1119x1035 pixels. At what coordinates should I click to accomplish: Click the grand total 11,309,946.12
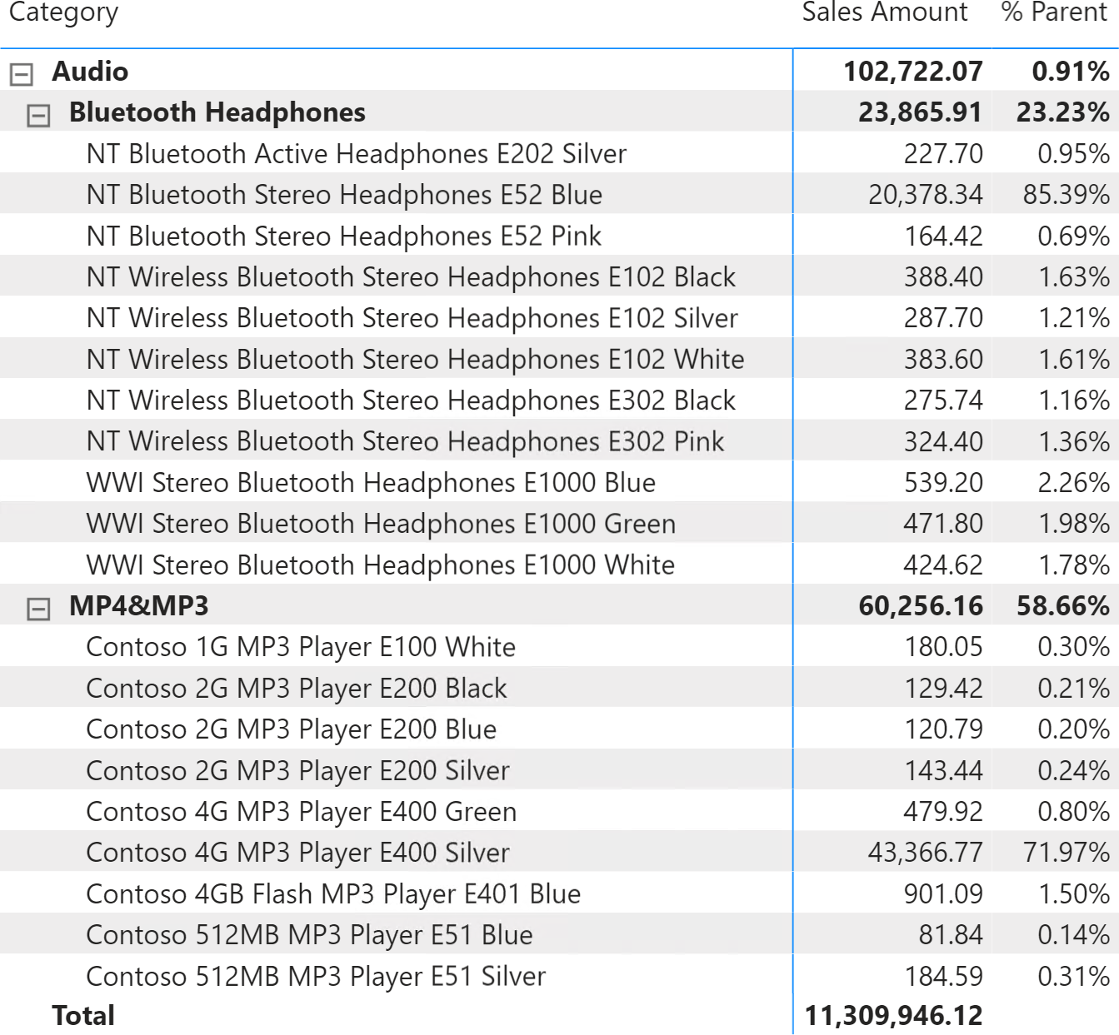click(x=894, y=1016)
